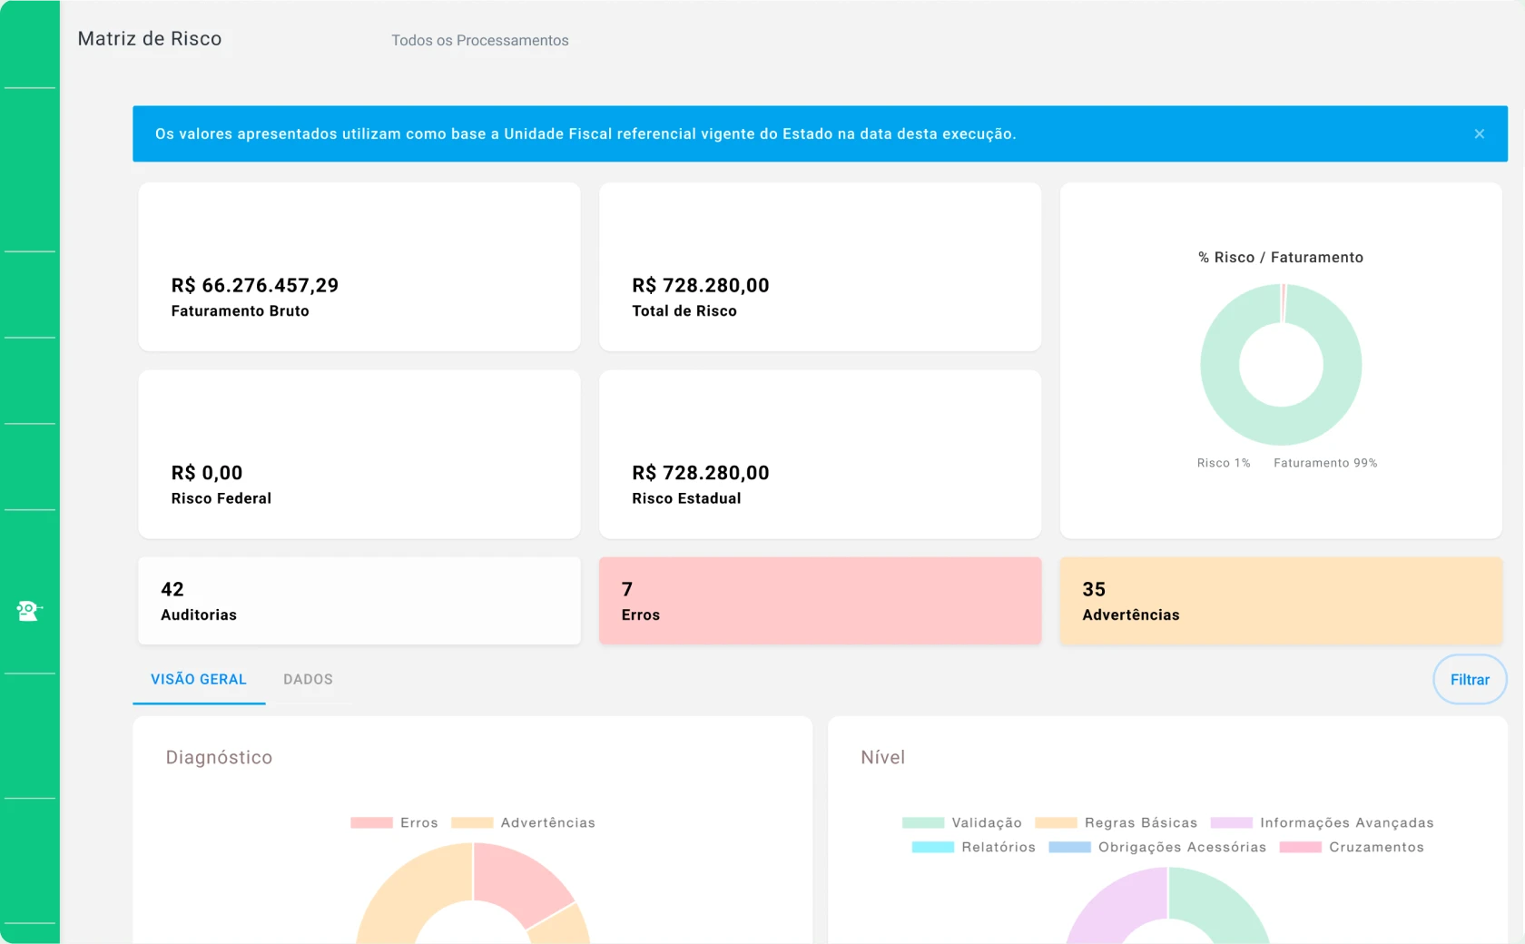Hide Regras Básicas series in Nível chart
Image resolution: width=1525 pixels, height=944 pixels.
[x=1116, y=822]
